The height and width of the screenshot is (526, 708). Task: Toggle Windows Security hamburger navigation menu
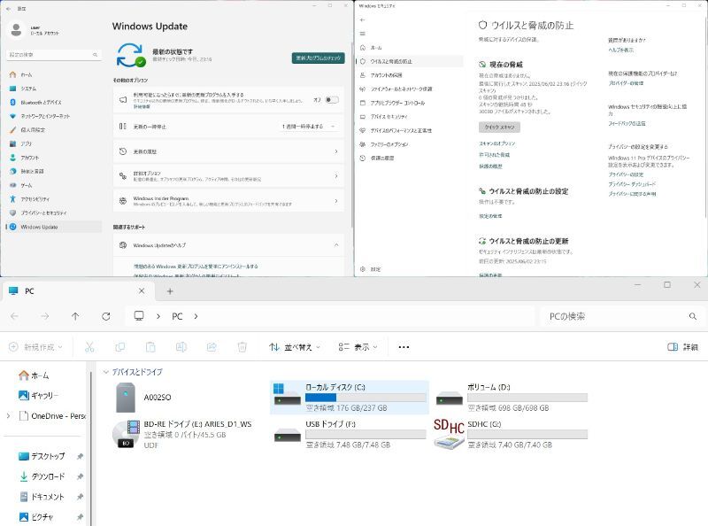[362, 34]
